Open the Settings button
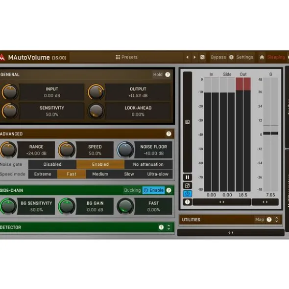The height and width of the screenshot is (289, 289). click(x=245, y=57)
